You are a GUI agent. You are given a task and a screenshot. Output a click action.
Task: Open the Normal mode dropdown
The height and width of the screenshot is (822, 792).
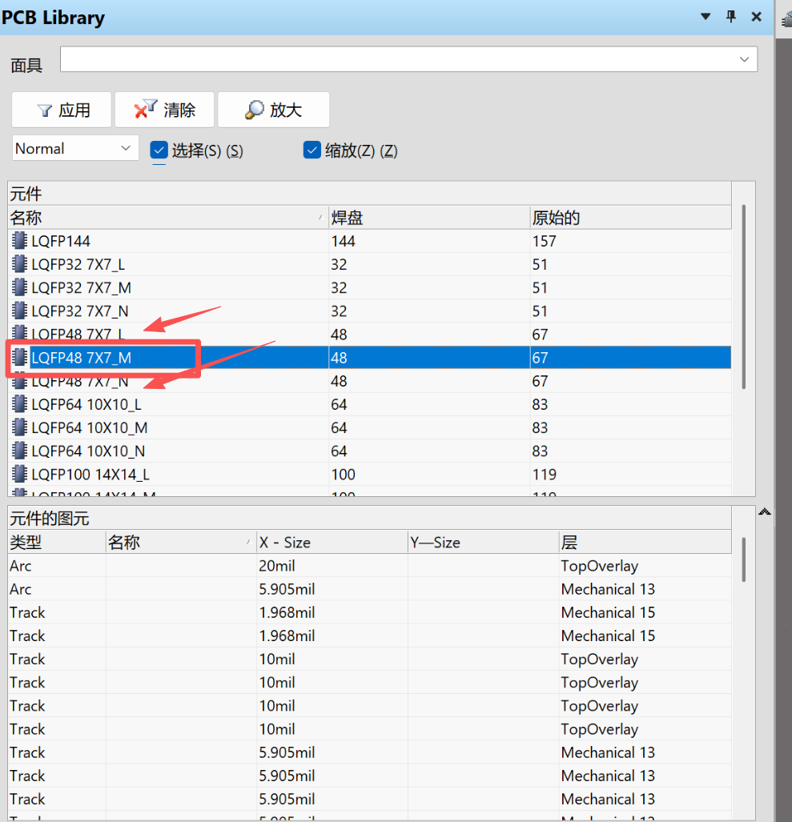(74, 149)
